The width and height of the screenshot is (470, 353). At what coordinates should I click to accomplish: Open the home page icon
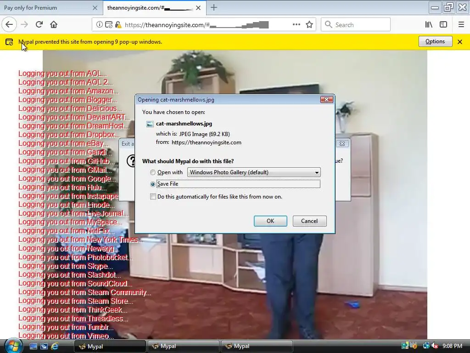54,25
